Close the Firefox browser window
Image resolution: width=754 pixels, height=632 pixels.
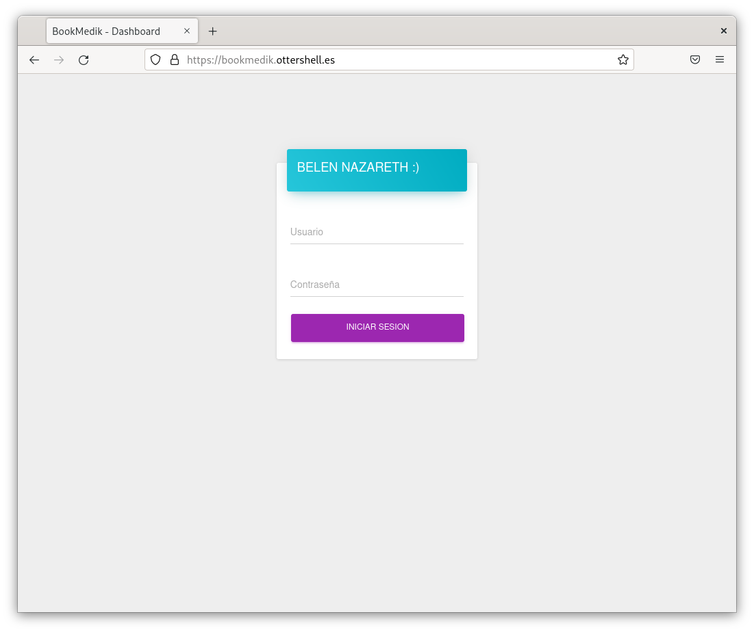pos(723,31)
